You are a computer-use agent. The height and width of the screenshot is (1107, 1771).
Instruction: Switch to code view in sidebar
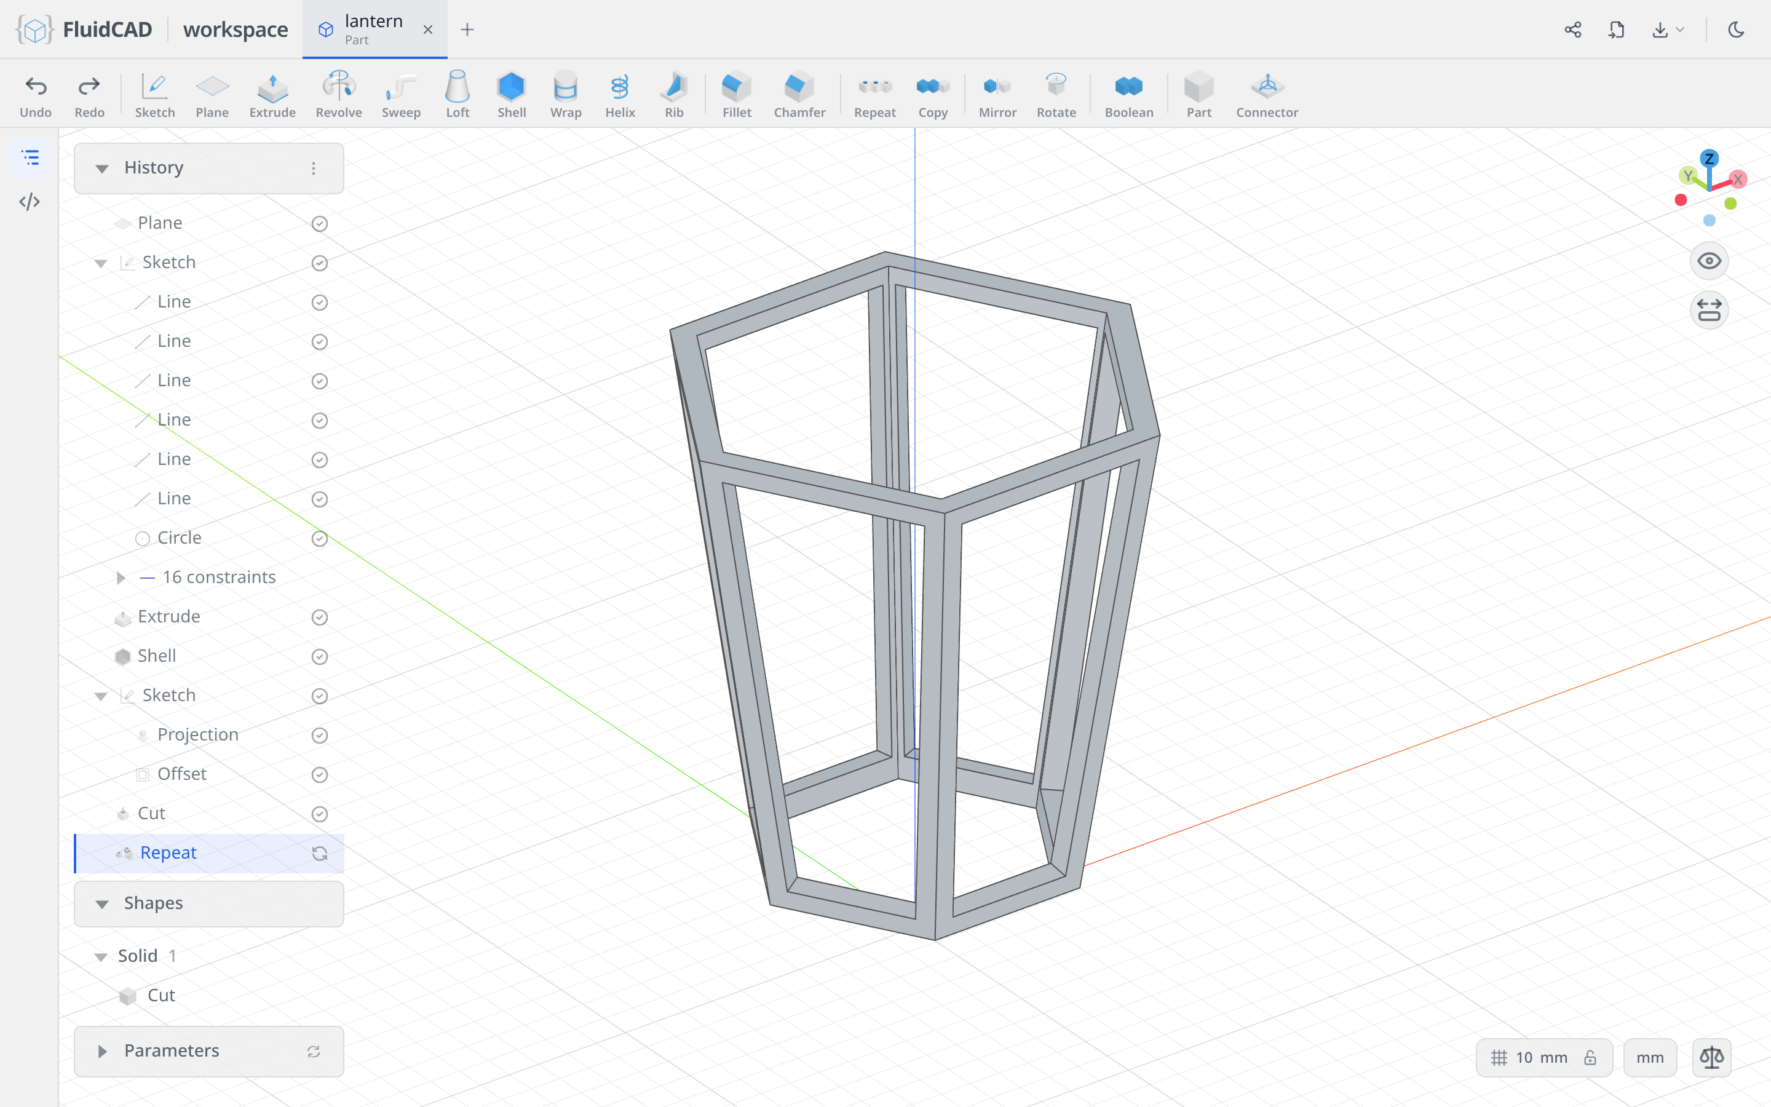point(30,201)
